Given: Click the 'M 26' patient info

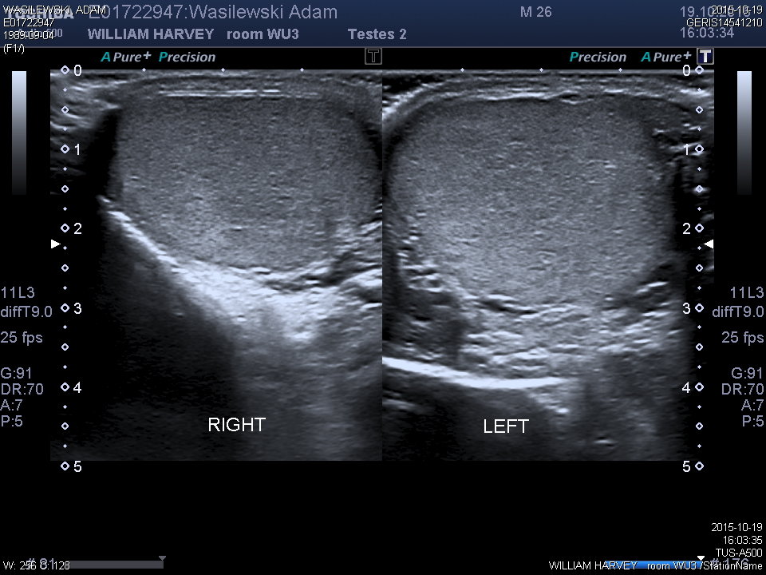Looking at the screenshot, I should 536,12.
